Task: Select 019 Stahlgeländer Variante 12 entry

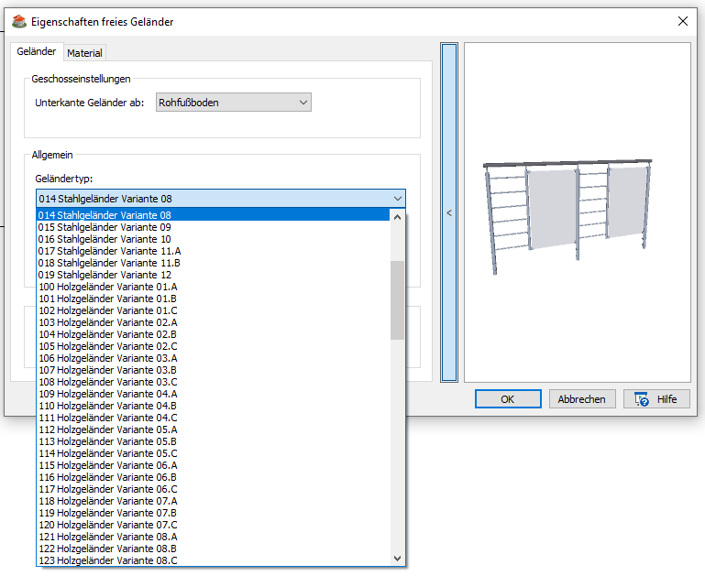Action: click(x=105, y=275)
